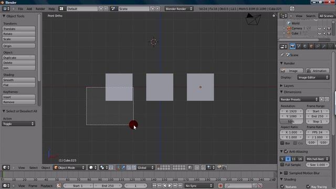The image size is (336, 189).
Task: Click the proportional editing icon
Action: (x=197, y=167)
